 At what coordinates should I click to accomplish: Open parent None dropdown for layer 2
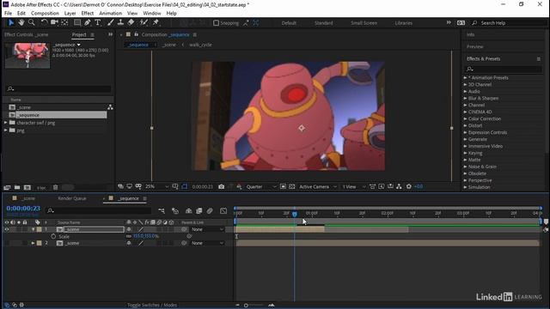pos(207,243)
